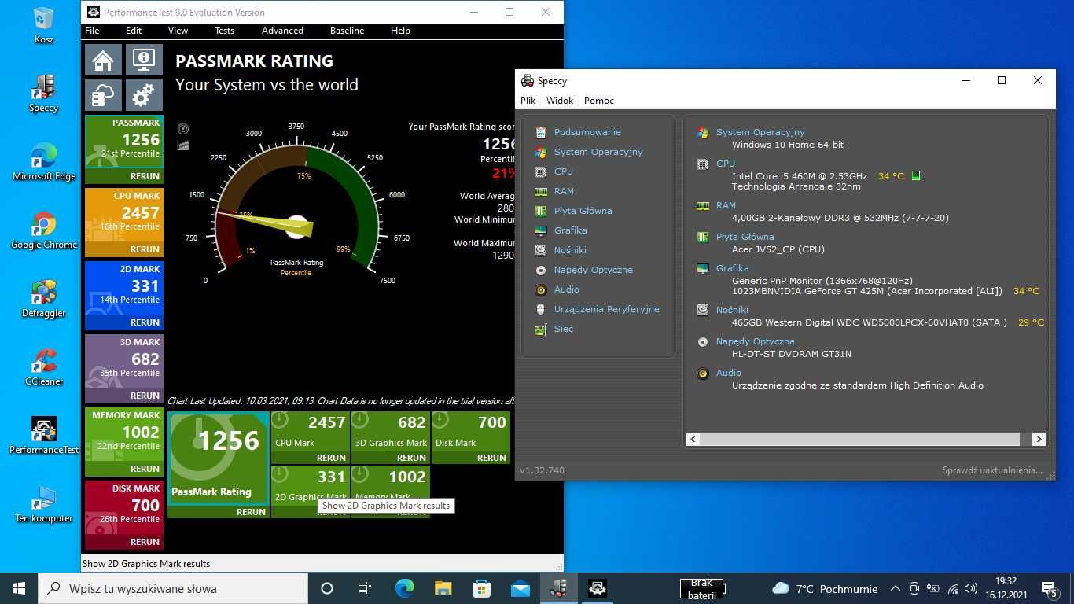The height and width of the screenshot is (604, 1074).
Task: Open cloud baseline management icon
Action: coord(103,96)
